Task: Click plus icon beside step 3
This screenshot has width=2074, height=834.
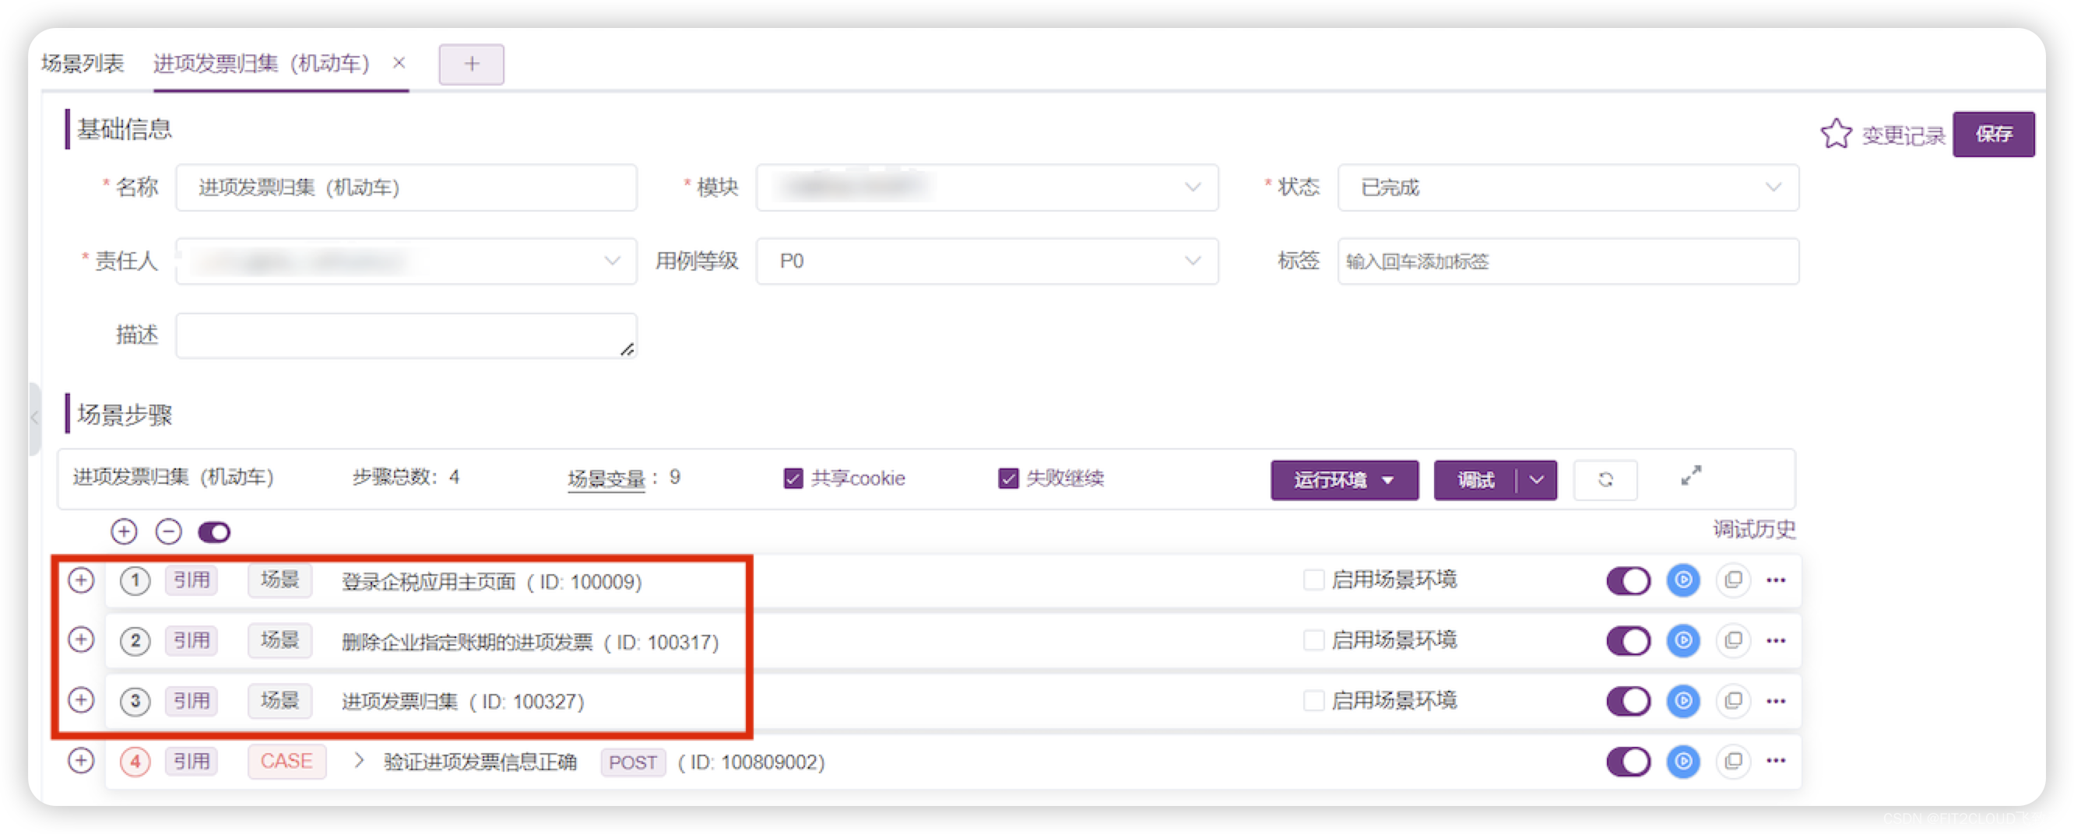Action: pyautogui.click(x=80, y=700)
